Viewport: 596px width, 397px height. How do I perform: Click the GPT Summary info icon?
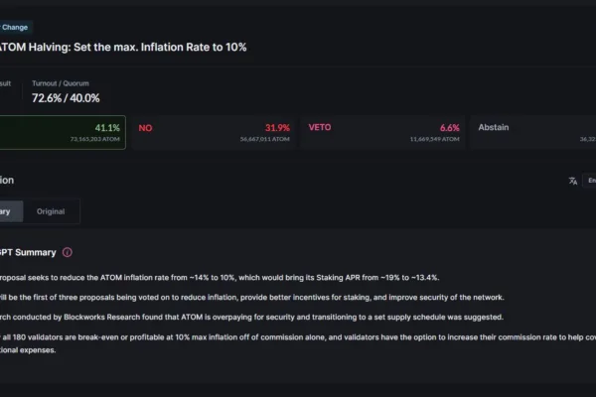(68, 253)
